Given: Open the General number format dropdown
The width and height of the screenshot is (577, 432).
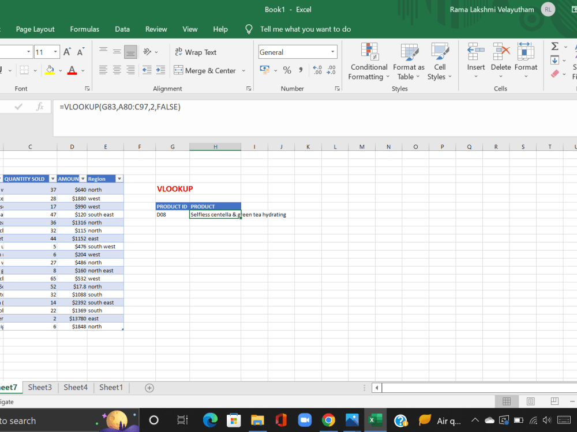Looking at the screenshot, I should pyautogui.click(x=297, y=52).
